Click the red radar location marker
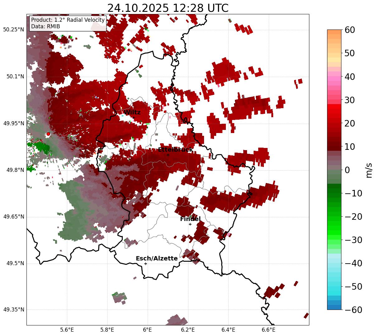Viewport: 376px width, 336px height. (48, 134)
